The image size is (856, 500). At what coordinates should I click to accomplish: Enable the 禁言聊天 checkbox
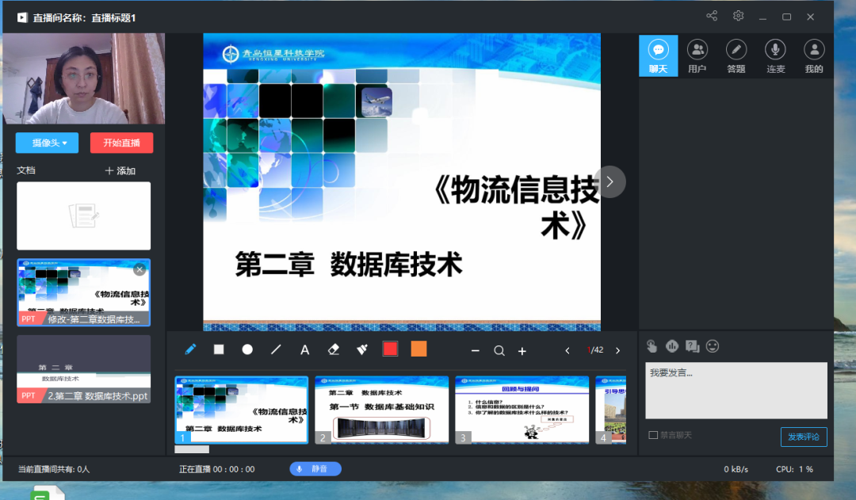coord(653,435)
